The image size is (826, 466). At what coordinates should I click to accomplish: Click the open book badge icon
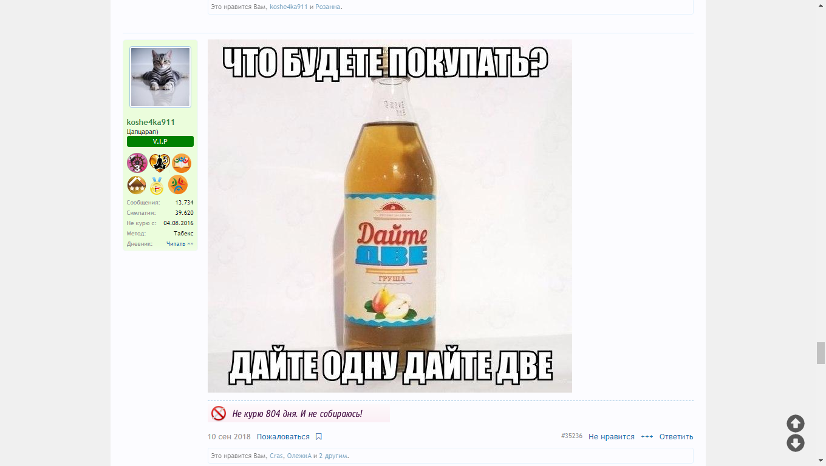(182, 163)
